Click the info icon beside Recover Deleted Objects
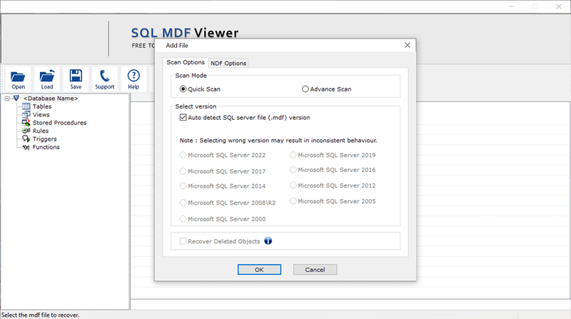 268,240
